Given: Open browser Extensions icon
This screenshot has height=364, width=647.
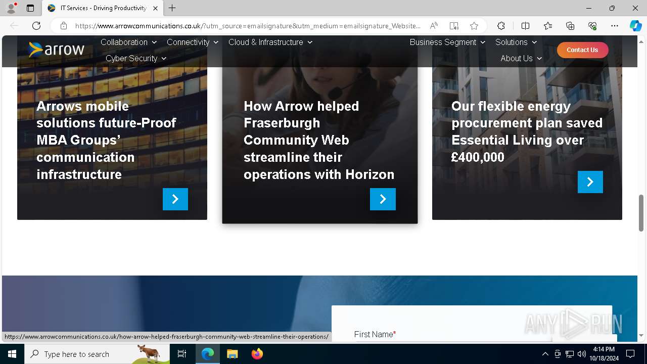Looking at the screenshot, I should [501, 26].
